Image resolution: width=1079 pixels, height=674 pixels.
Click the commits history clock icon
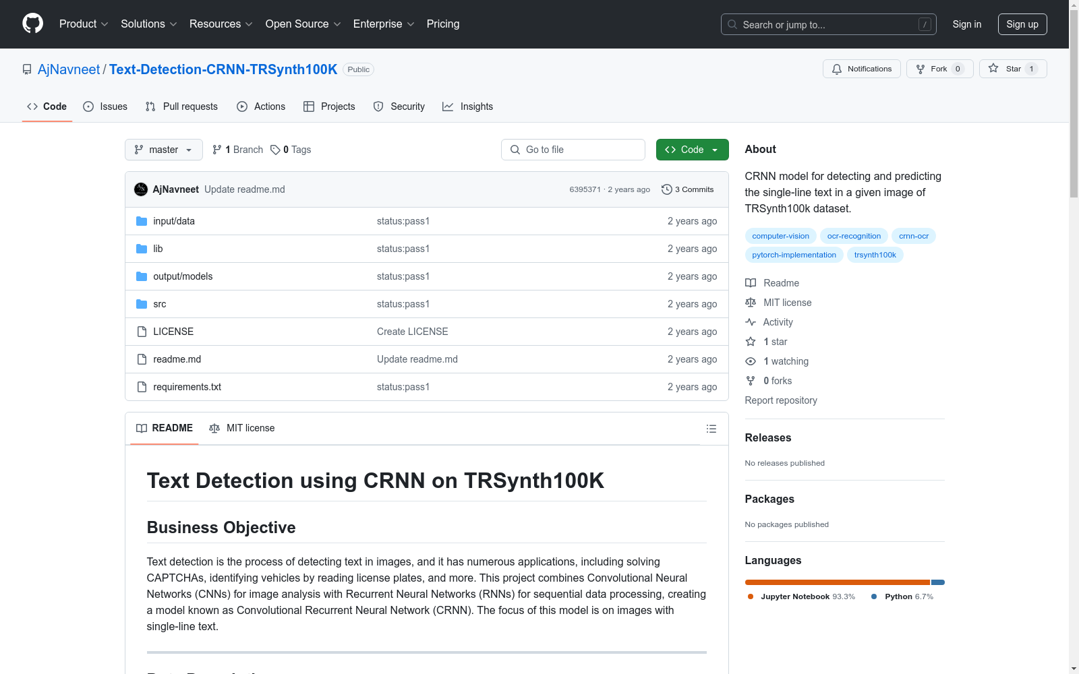point(667,189)
